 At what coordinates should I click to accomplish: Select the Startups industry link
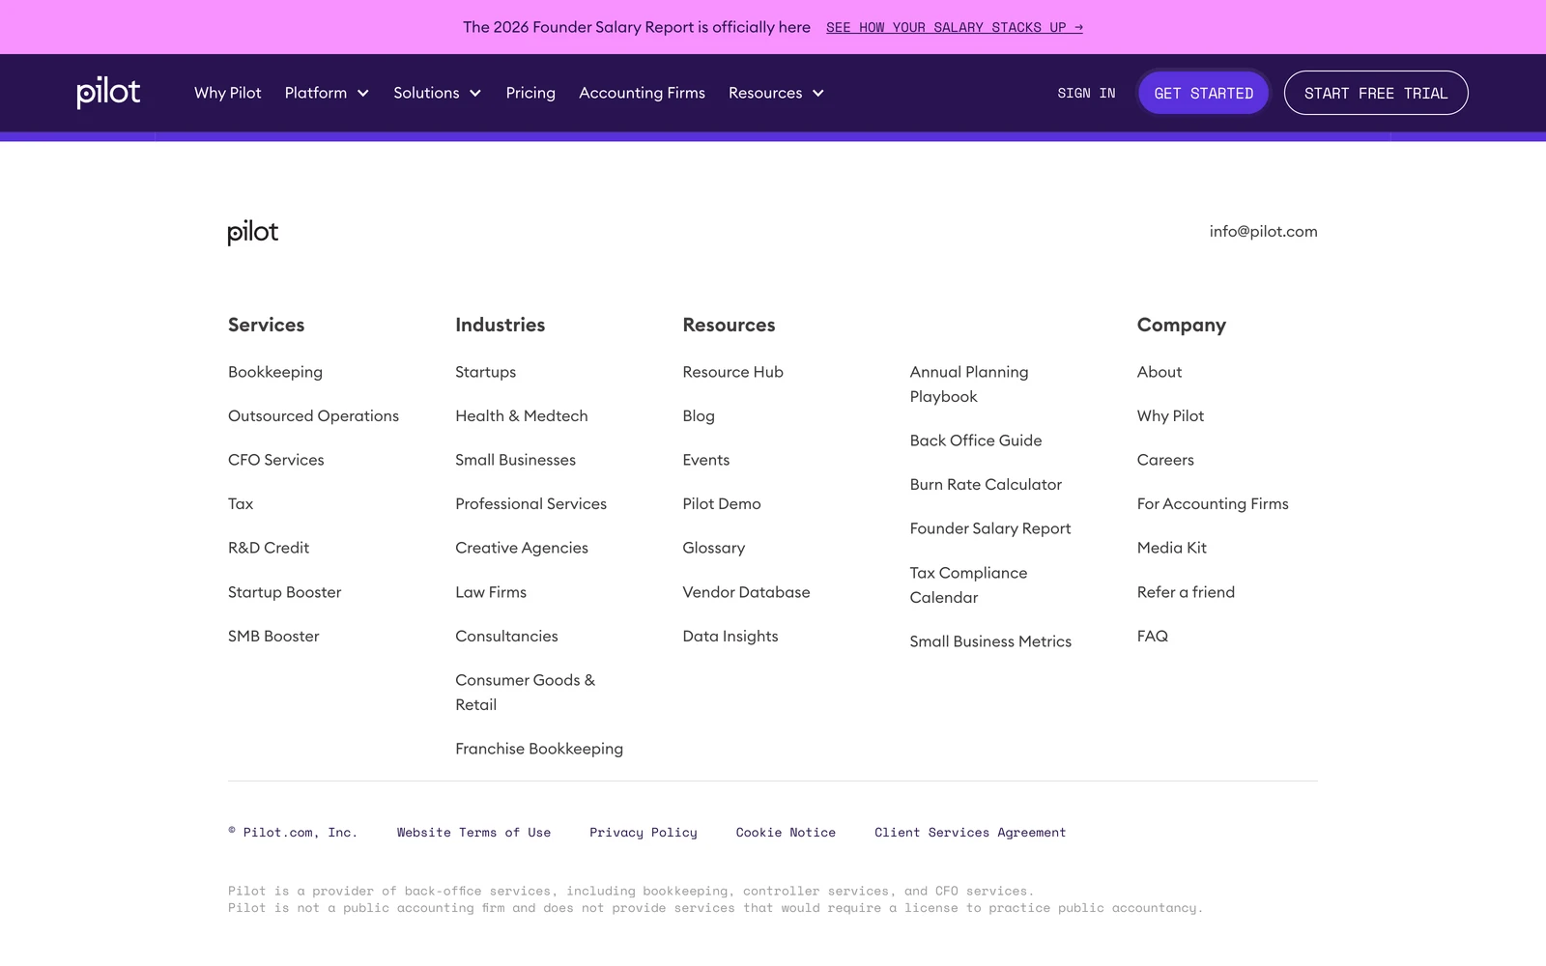[485, 372]
